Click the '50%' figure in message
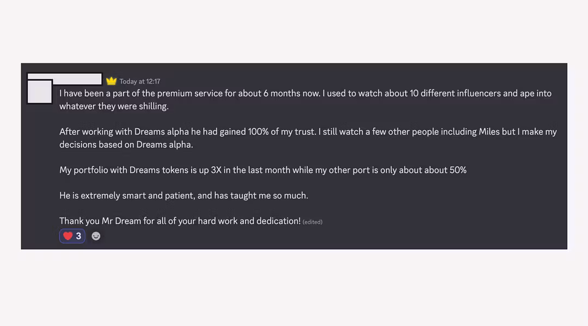Screen dimensions: 588x326 click(458, 170)
